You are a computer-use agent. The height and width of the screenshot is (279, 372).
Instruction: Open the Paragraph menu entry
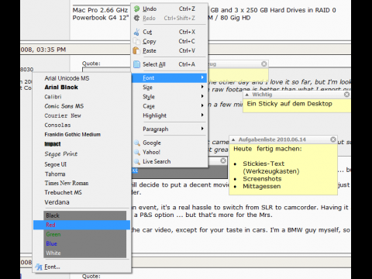[170, 129]
